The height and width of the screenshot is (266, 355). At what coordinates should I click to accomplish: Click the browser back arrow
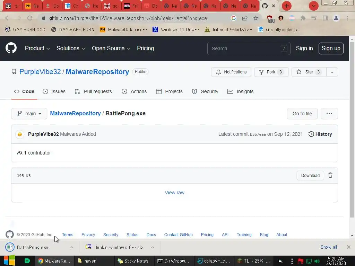point(8,18)
